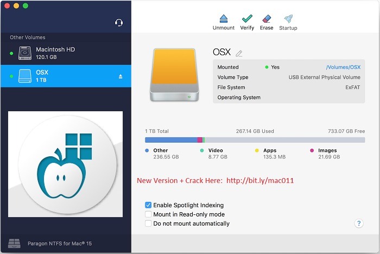The width and height of the screenshot is (380, 254).
Task: Eject OSX using the sidebar eject icon
Action: point(121,77)
